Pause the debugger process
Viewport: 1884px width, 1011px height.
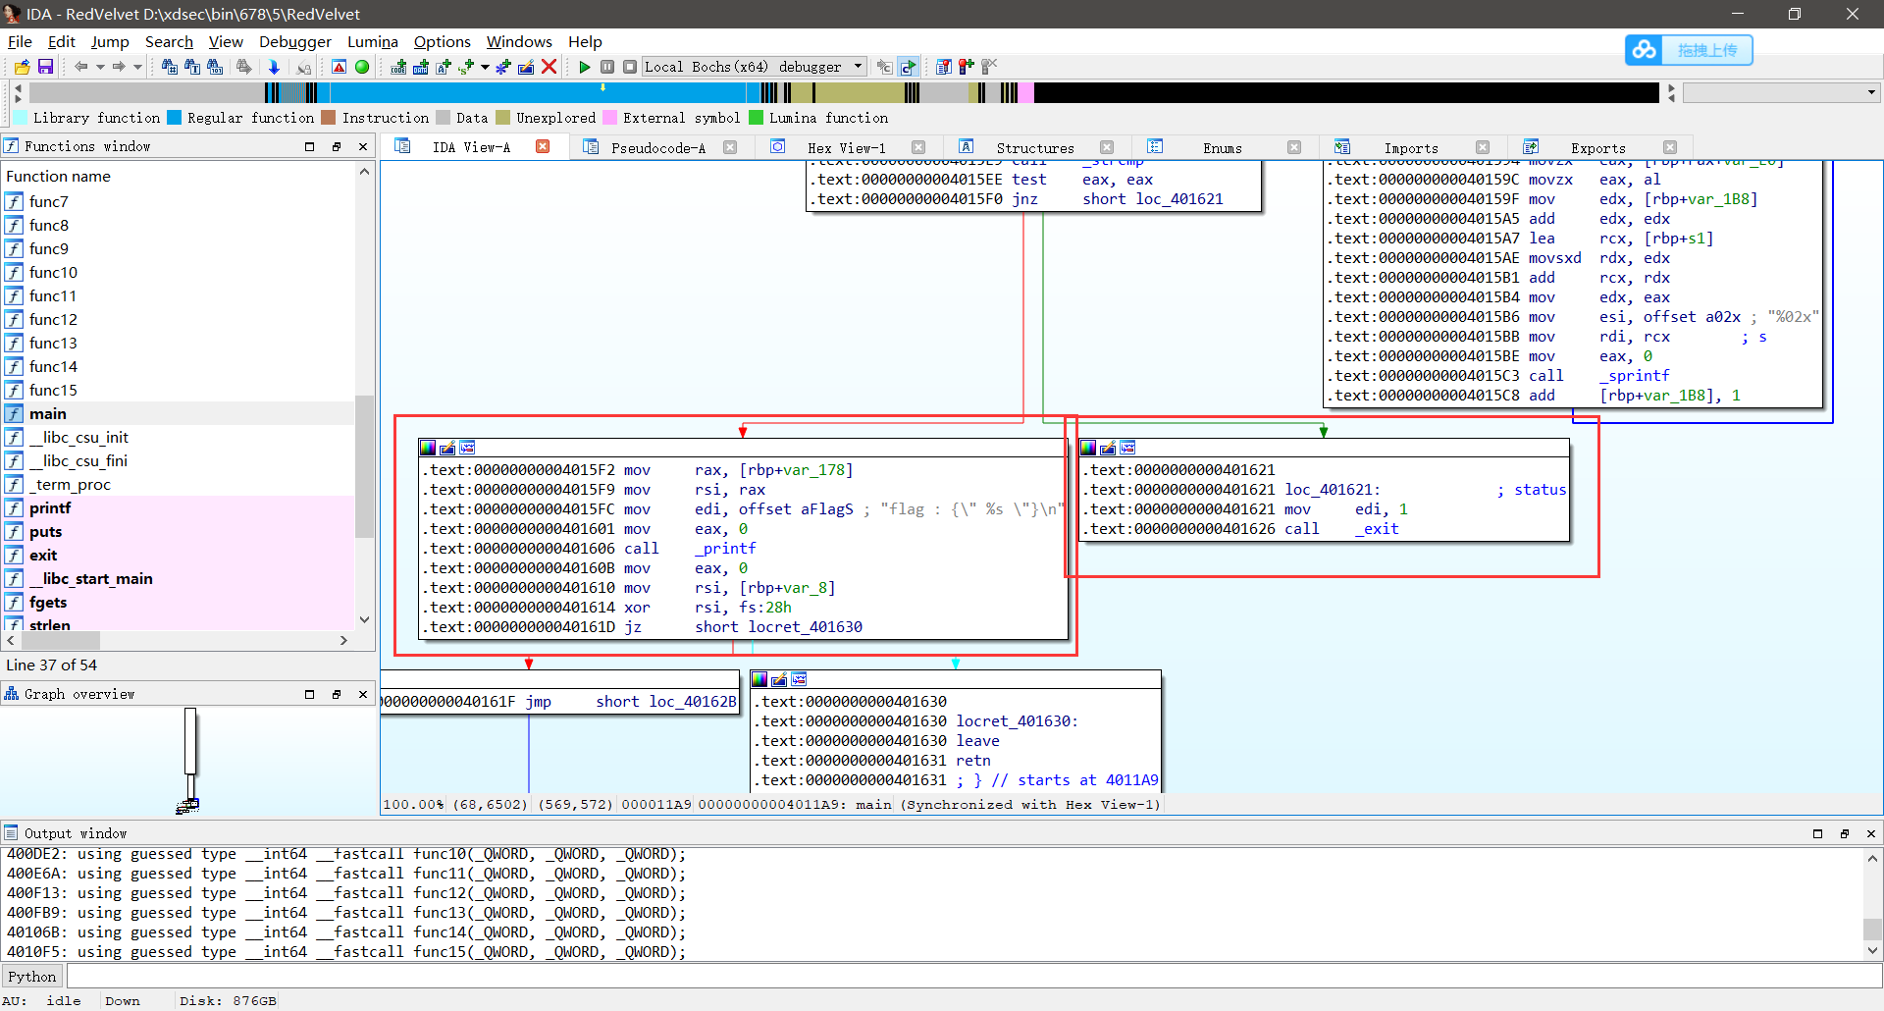click(x=607, y=67)
